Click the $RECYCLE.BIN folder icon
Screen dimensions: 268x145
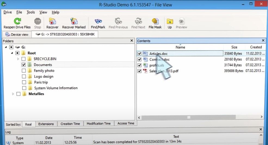30,59
